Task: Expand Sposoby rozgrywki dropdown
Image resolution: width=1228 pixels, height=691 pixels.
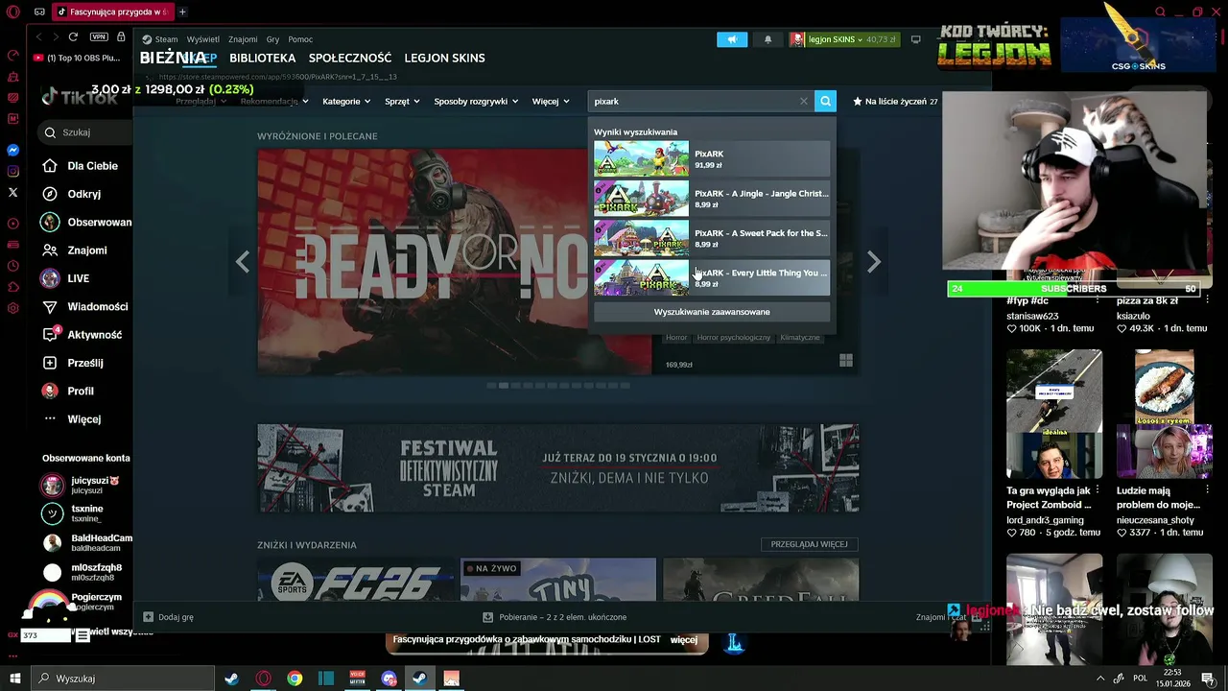Action: point(476,101)
